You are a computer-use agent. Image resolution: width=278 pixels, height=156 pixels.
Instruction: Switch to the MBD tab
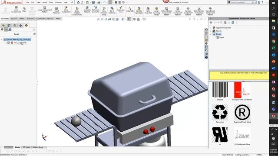(x=58, y=19)
